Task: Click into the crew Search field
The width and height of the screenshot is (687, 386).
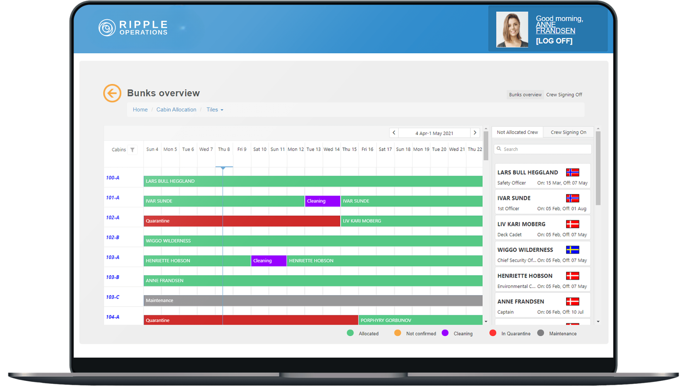Action: point(543,149)
